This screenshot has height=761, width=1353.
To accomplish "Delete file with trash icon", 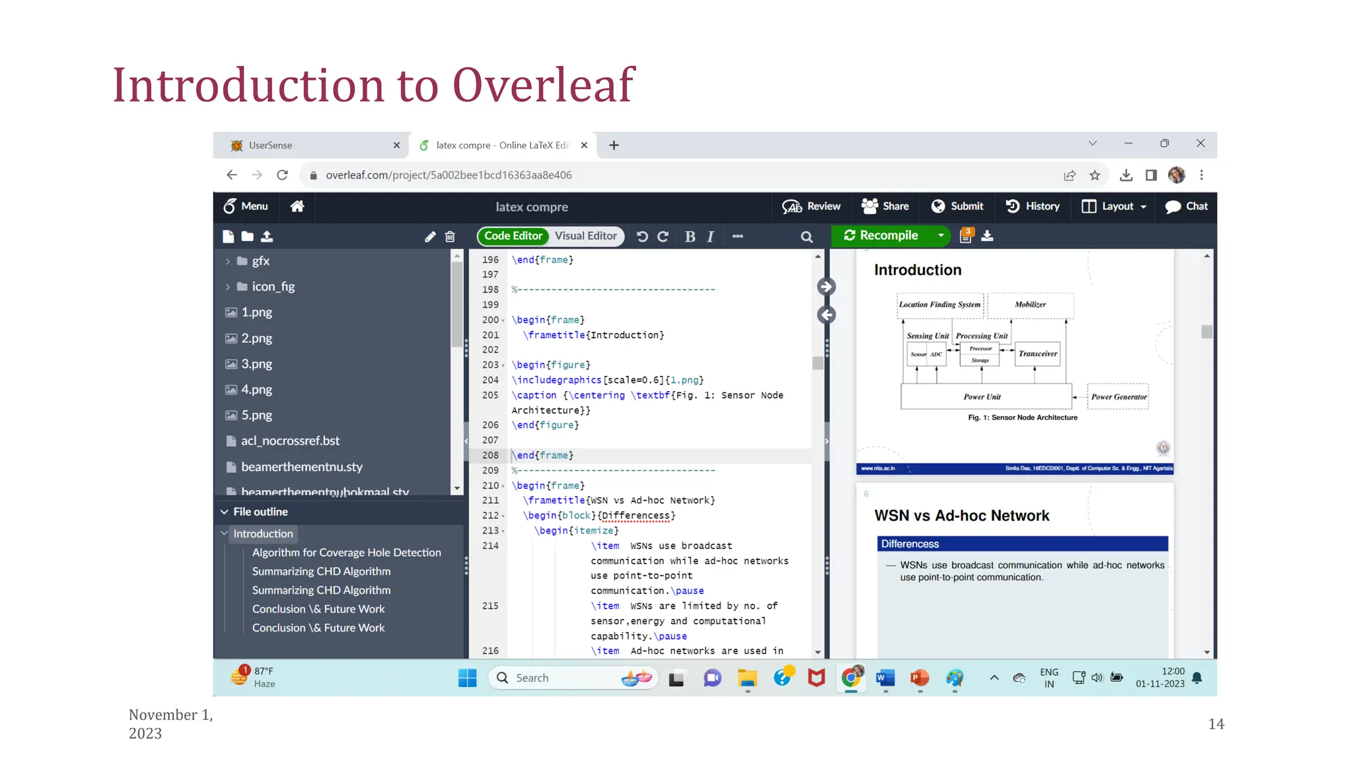I will point(450,236).
